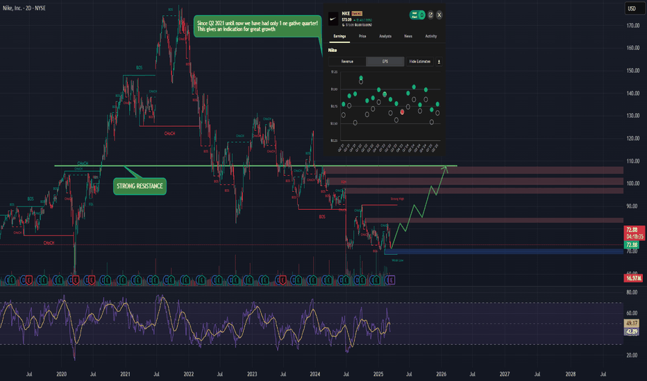Viewport: 647px width, 381px height.
Task: Click the purple upcoming earnings marker
Action: point(391,280)
